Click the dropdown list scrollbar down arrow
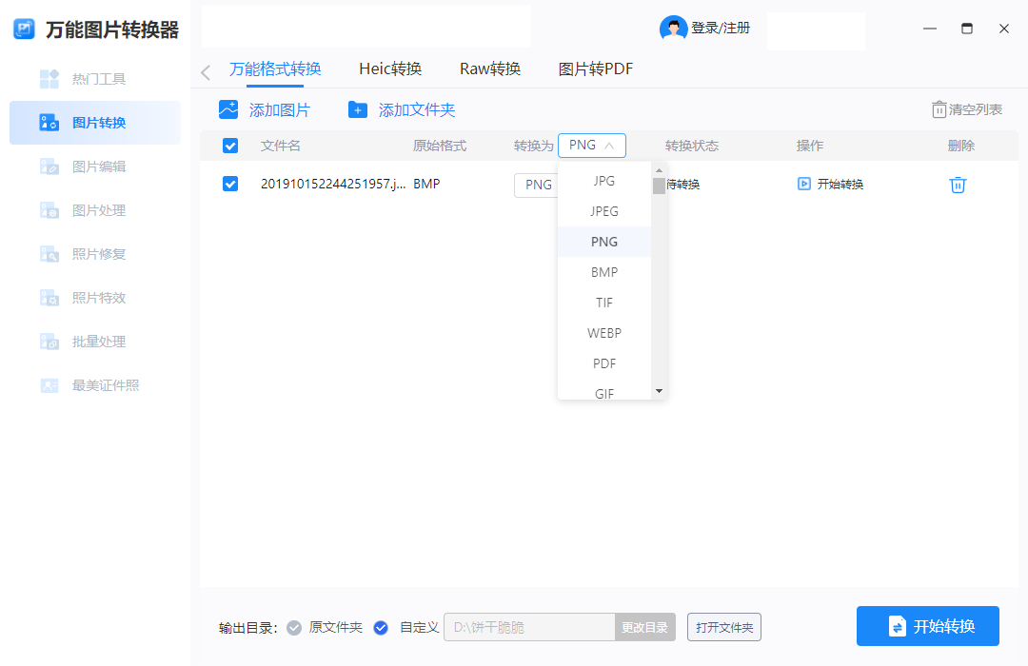Image resolution: width=1028 pixels, height=666 pixels. tap(659, 391)
